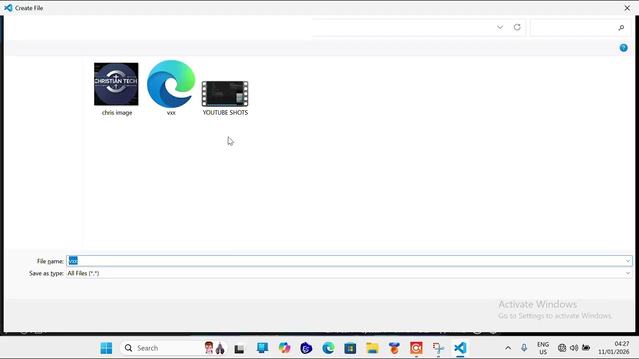Image resolution: width=639 pixels, height=359 pixels.
Task: Show hidden system tray icons
Action: 508,348
